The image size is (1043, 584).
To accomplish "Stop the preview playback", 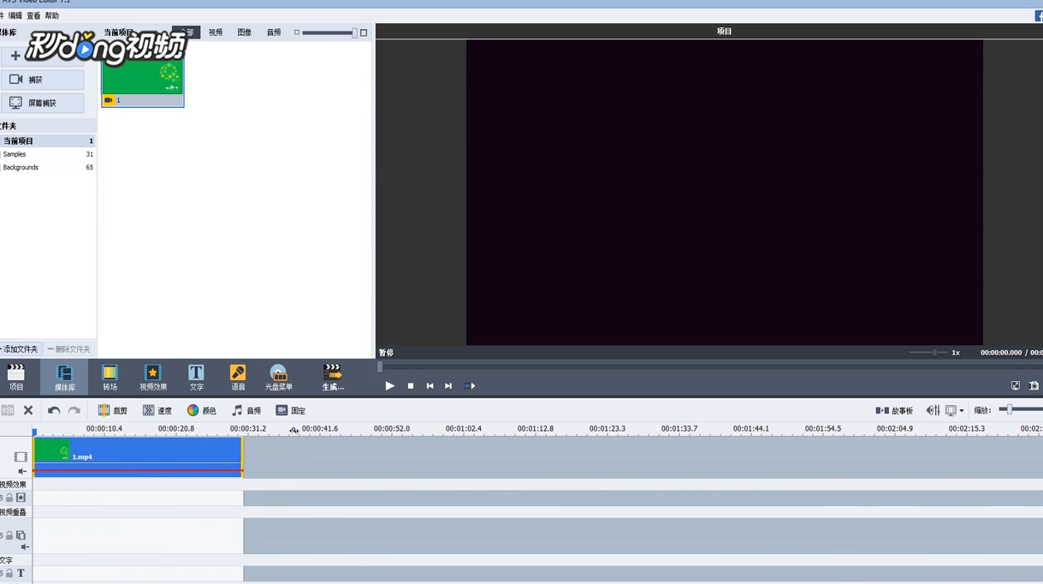I will [411, 386].
